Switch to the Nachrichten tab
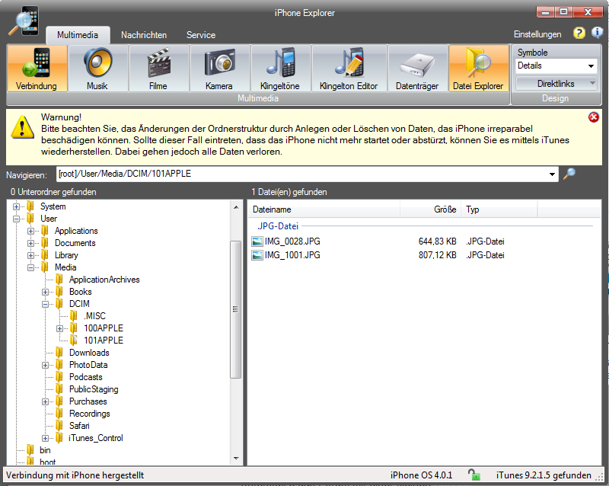This screenshot has width=609, height=486. [144, 35]
